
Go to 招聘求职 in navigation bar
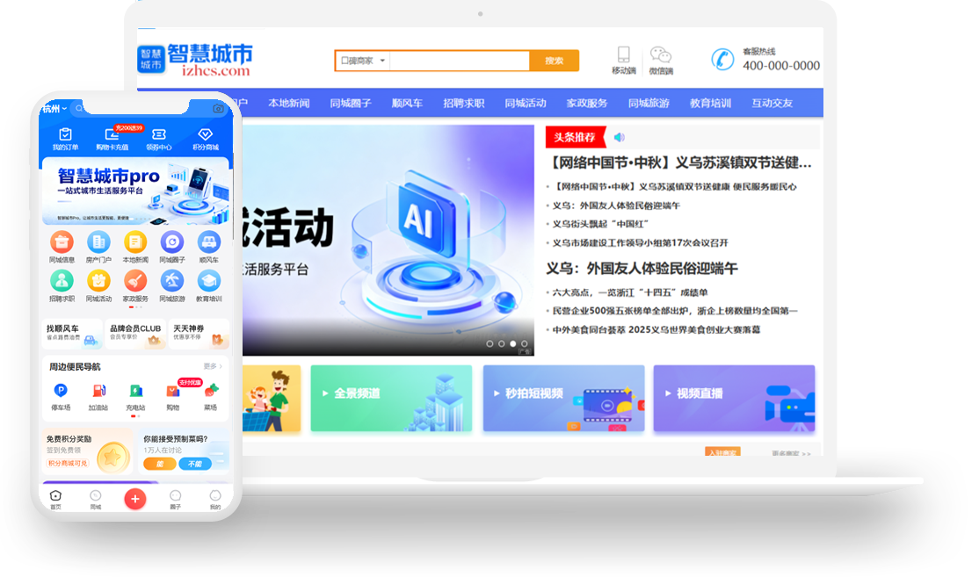tap(463, 103)
